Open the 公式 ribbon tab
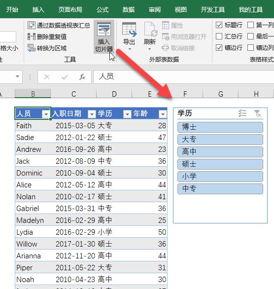274x289 pixels. [103, 9]
